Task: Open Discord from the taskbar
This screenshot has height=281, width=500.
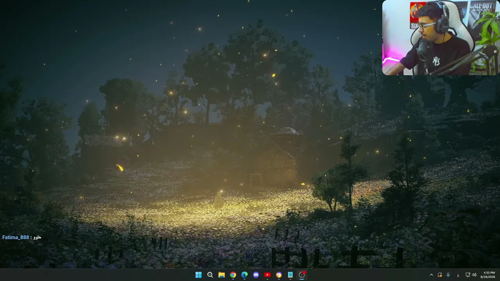Action: [256, 275]
